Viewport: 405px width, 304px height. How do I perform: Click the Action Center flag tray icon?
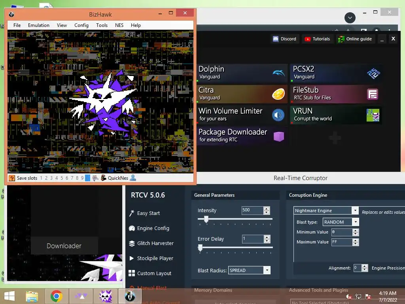click(x=368, y=296)
